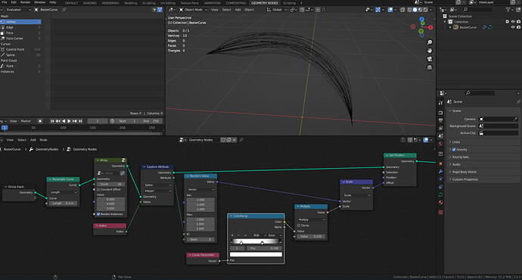The image size is (522, 280).
Task: Pin the Geometry Nodes node tree
Action: (x=241, y=140)
